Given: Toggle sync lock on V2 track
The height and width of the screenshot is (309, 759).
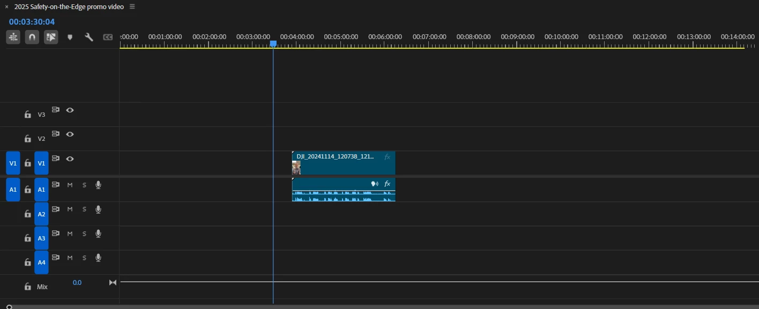Looking at the screenshot, I should 56,133.
